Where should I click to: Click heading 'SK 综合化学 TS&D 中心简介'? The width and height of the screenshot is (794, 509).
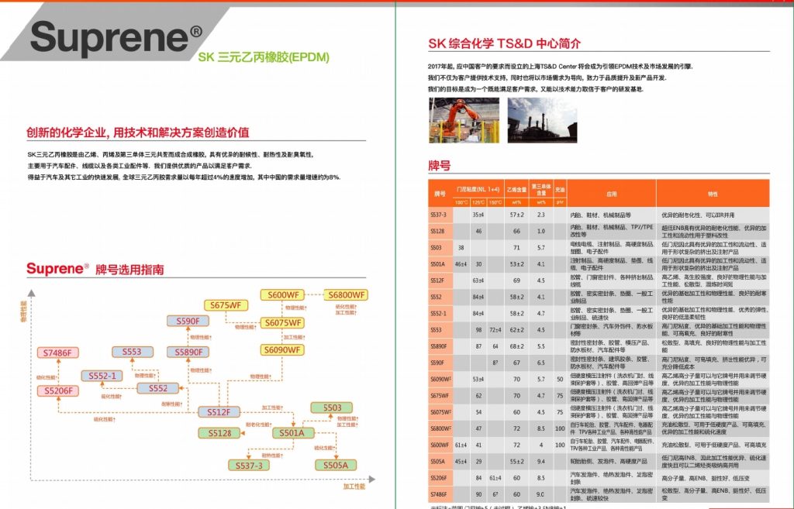(x=504, y=43)
